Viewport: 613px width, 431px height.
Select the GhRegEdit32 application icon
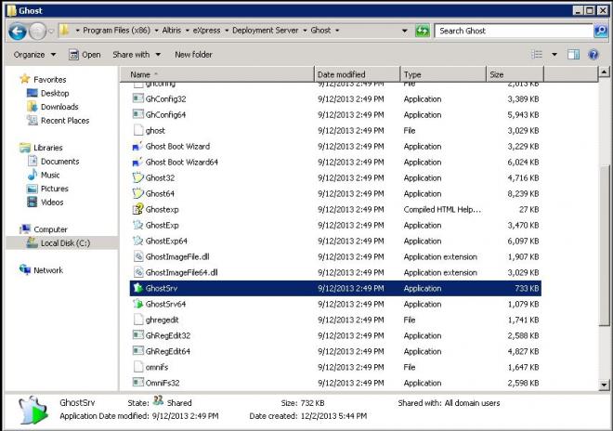[137, 335]
